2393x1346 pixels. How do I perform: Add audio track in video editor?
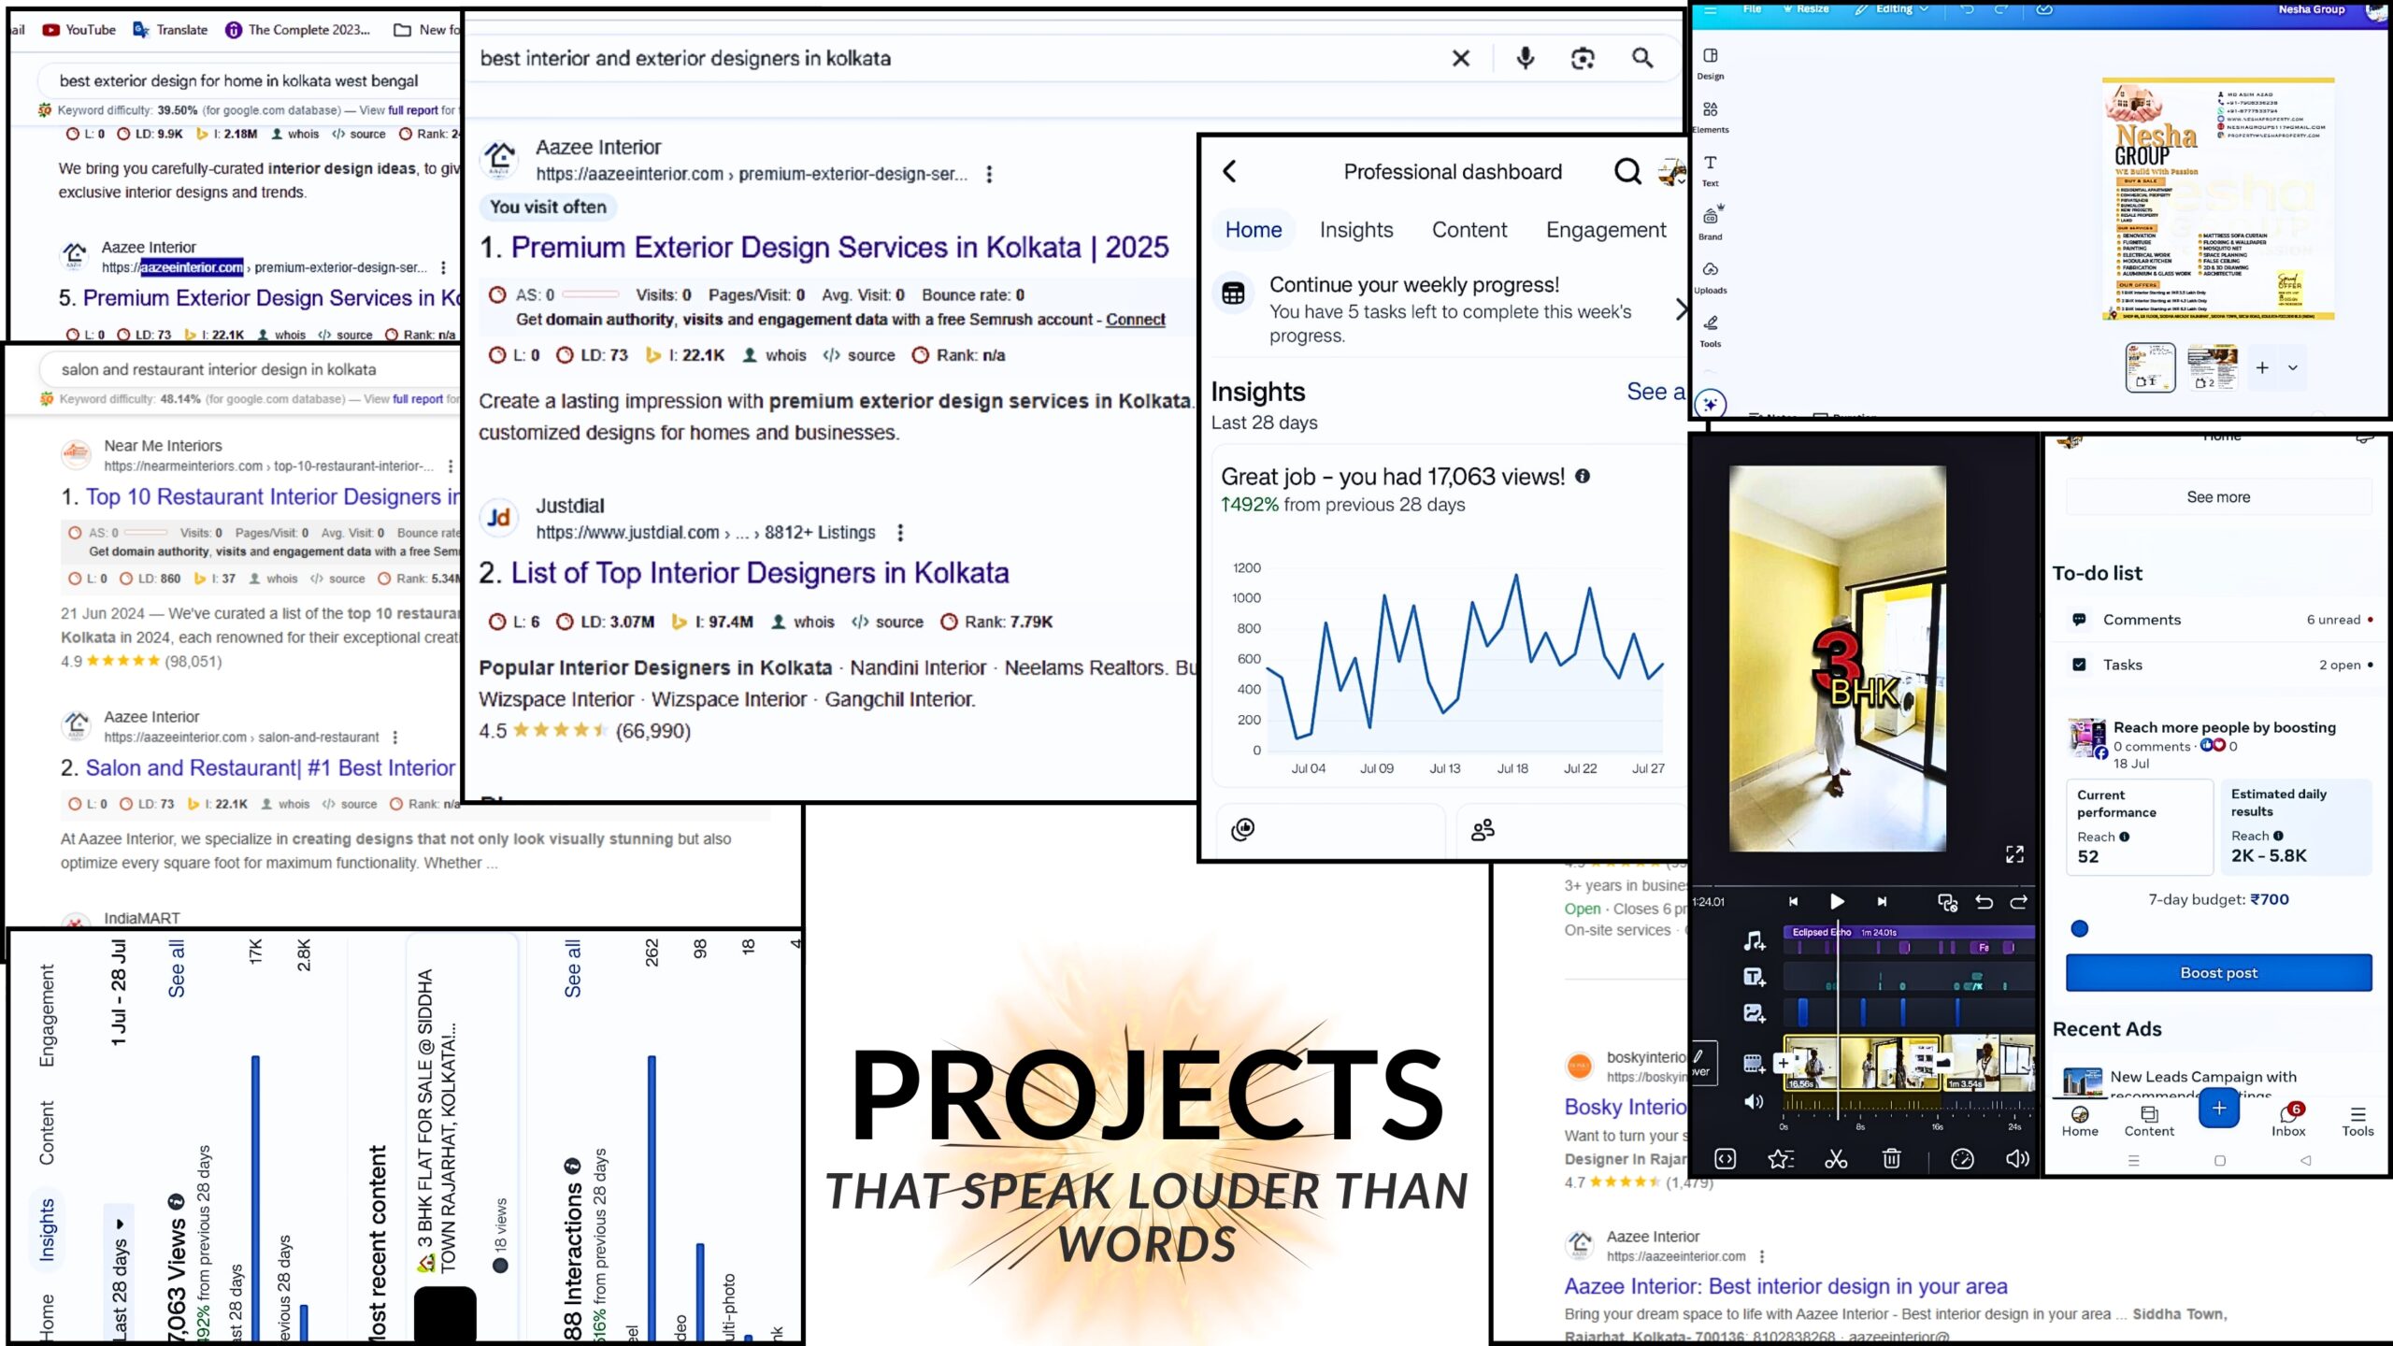(x=1754, y=940)
